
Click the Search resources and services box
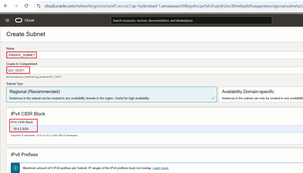pos(191,20)
